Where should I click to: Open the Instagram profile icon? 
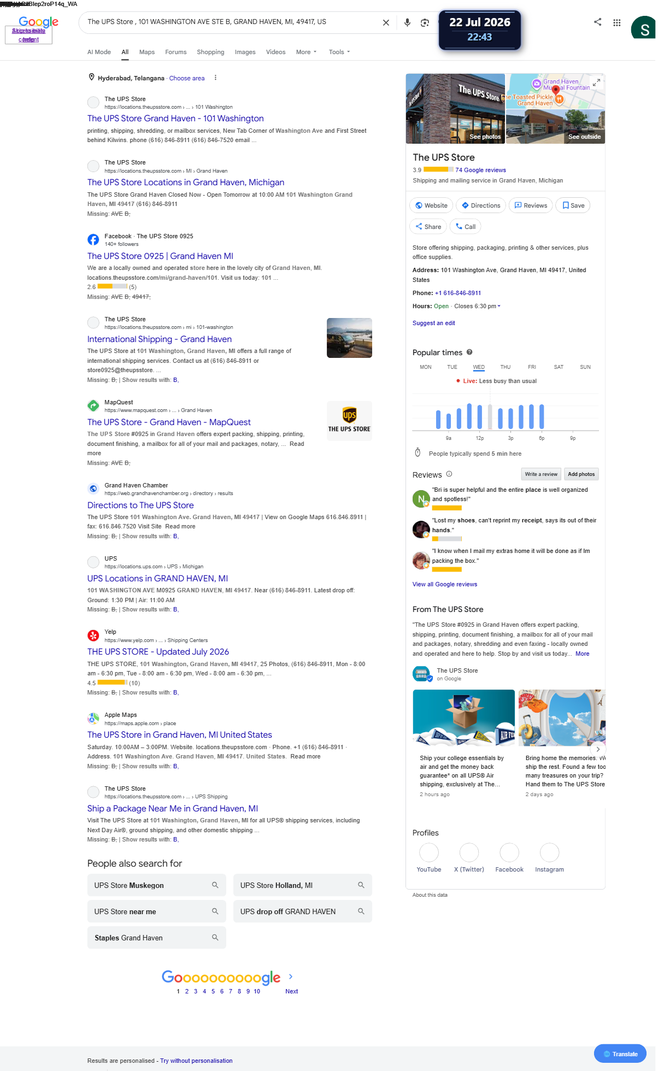coord(549,852)
